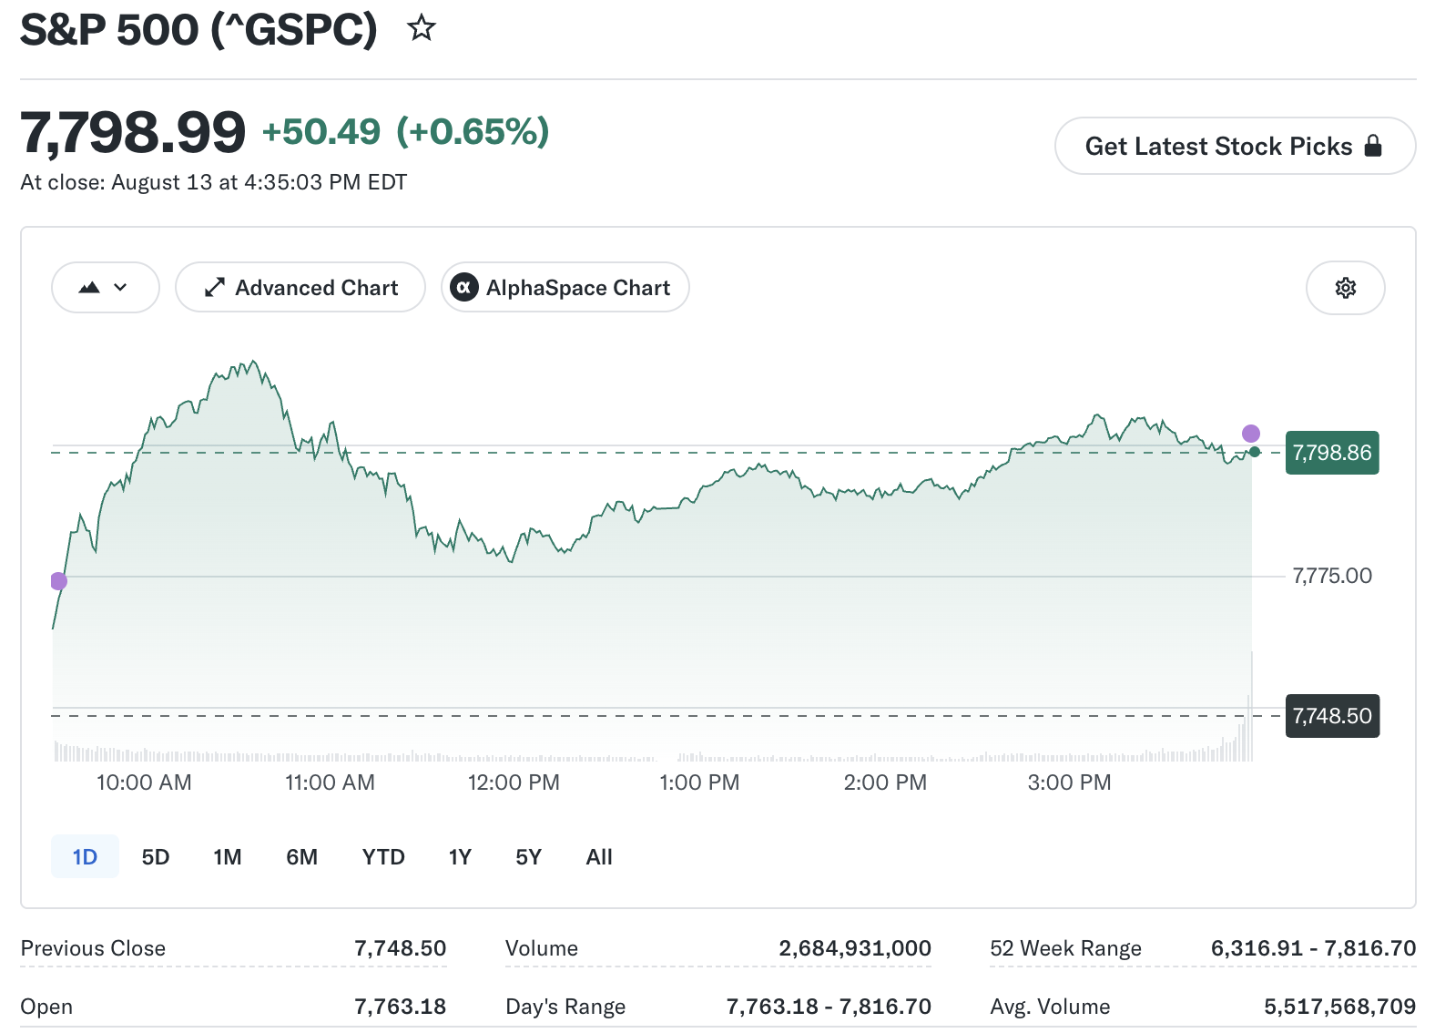Viewport: 1435px width, 1033px height.
Task: Select the 6M time range
Action: (302, 856)
